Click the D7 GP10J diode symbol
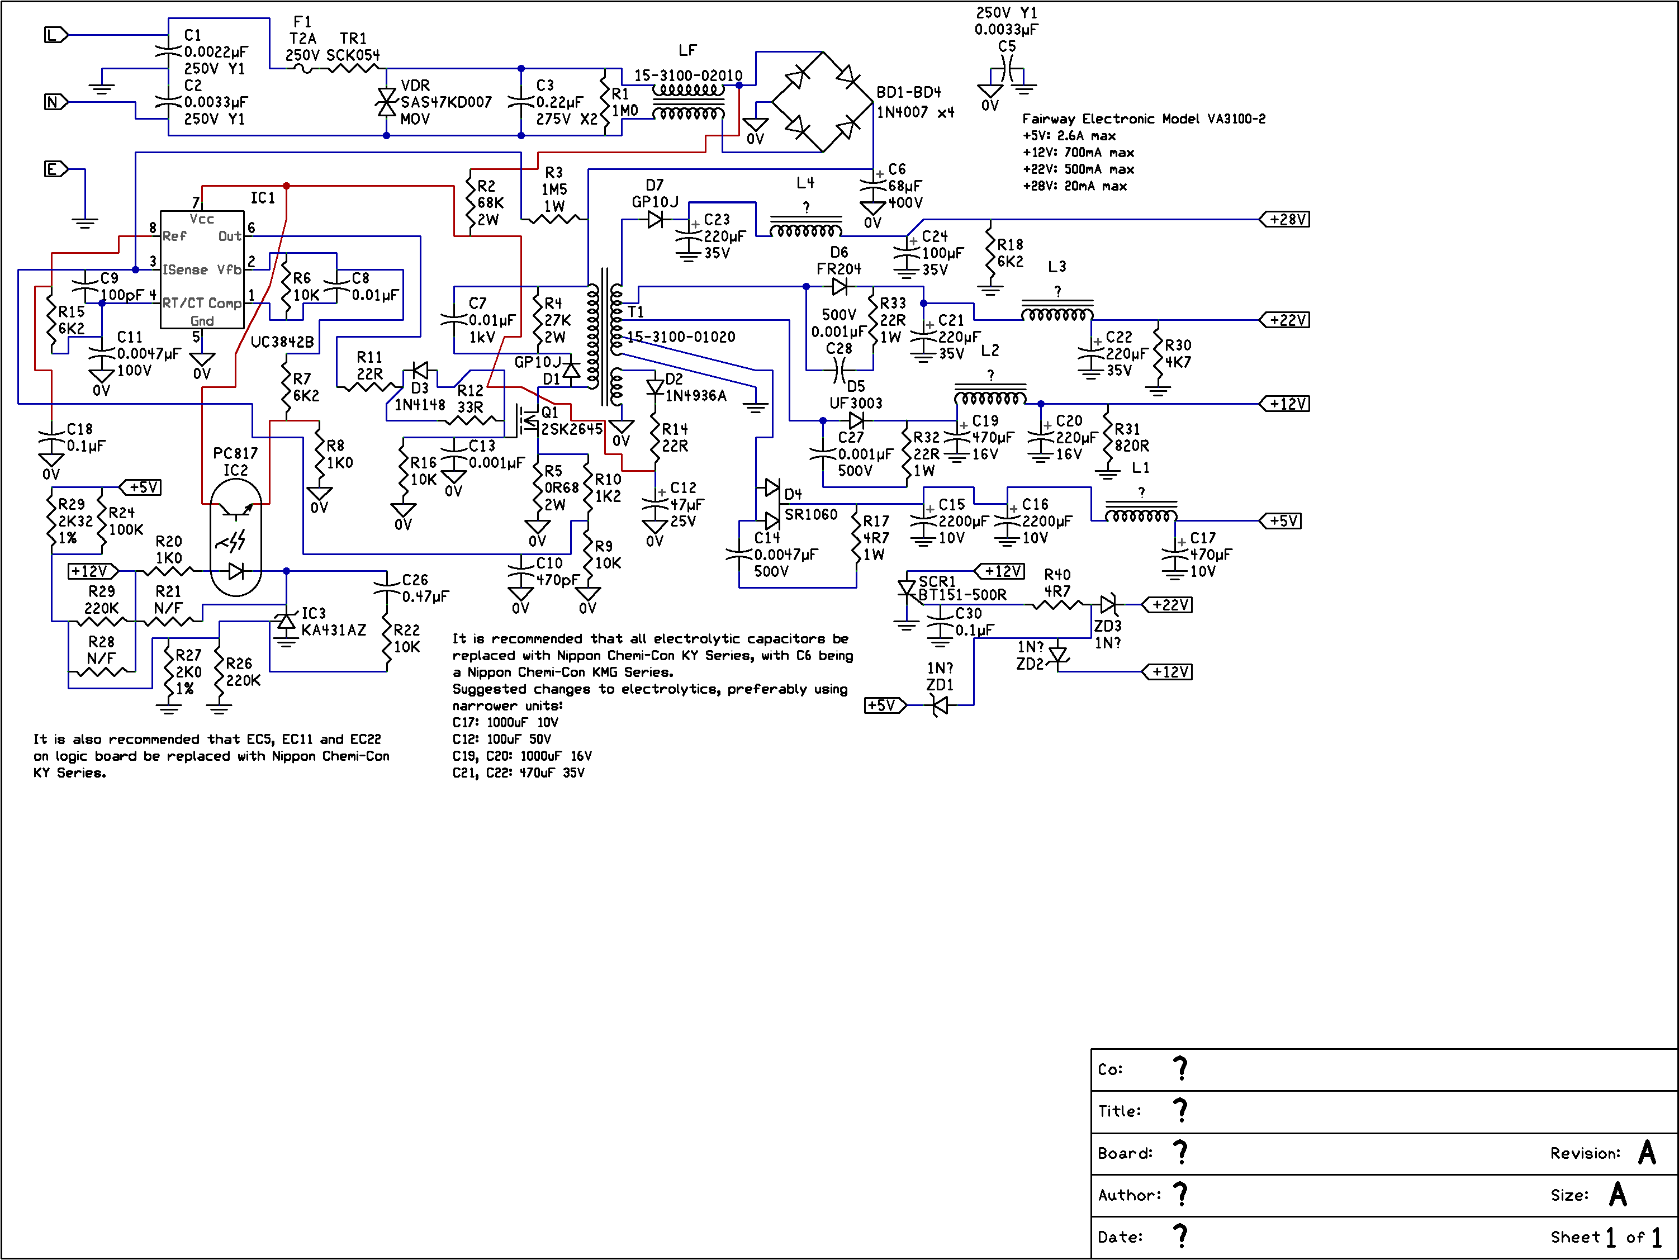 [655, 219]
